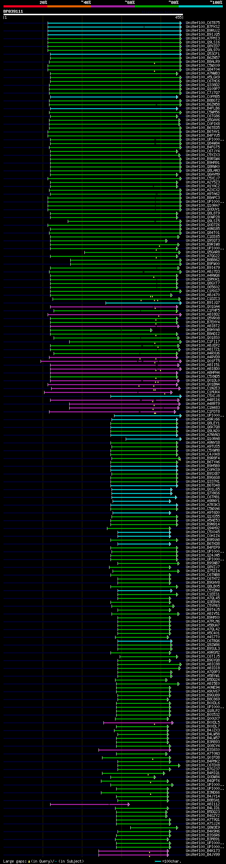Select the UniRef100_Q8VZD7 entry
This screenshot has width=226, height=864.
pos(203,46)
